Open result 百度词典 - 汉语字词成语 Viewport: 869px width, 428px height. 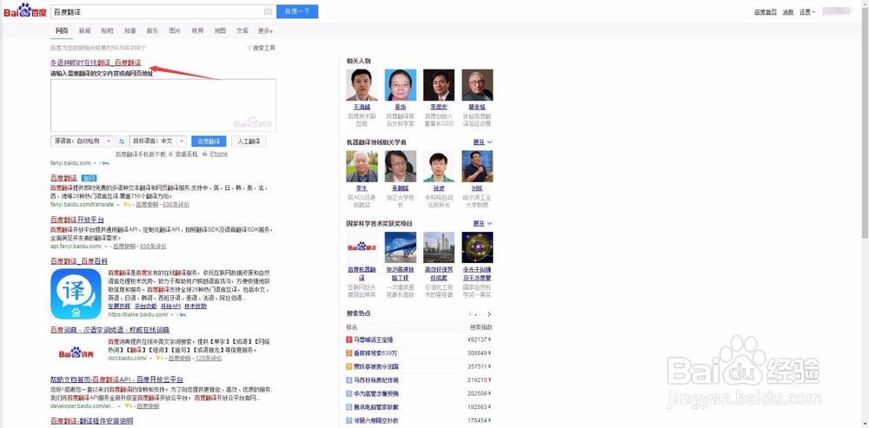[x=109, y=330]
